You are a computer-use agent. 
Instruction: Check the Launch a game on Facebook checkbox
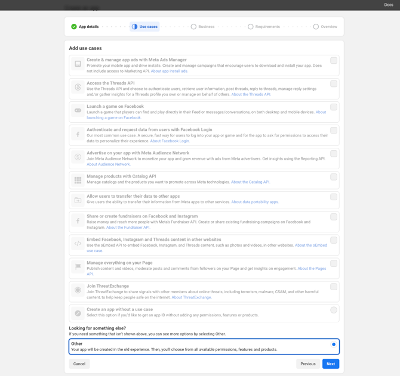(333, 107)
